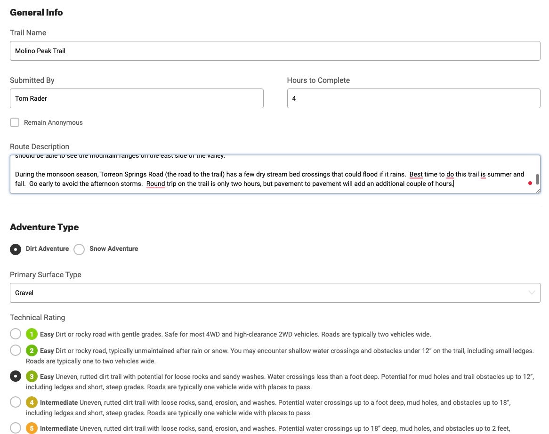Click the underlined word "Round" in Route Description
Image resolution: width=549 pixels, height=434 pixels.
click(155, 184)
